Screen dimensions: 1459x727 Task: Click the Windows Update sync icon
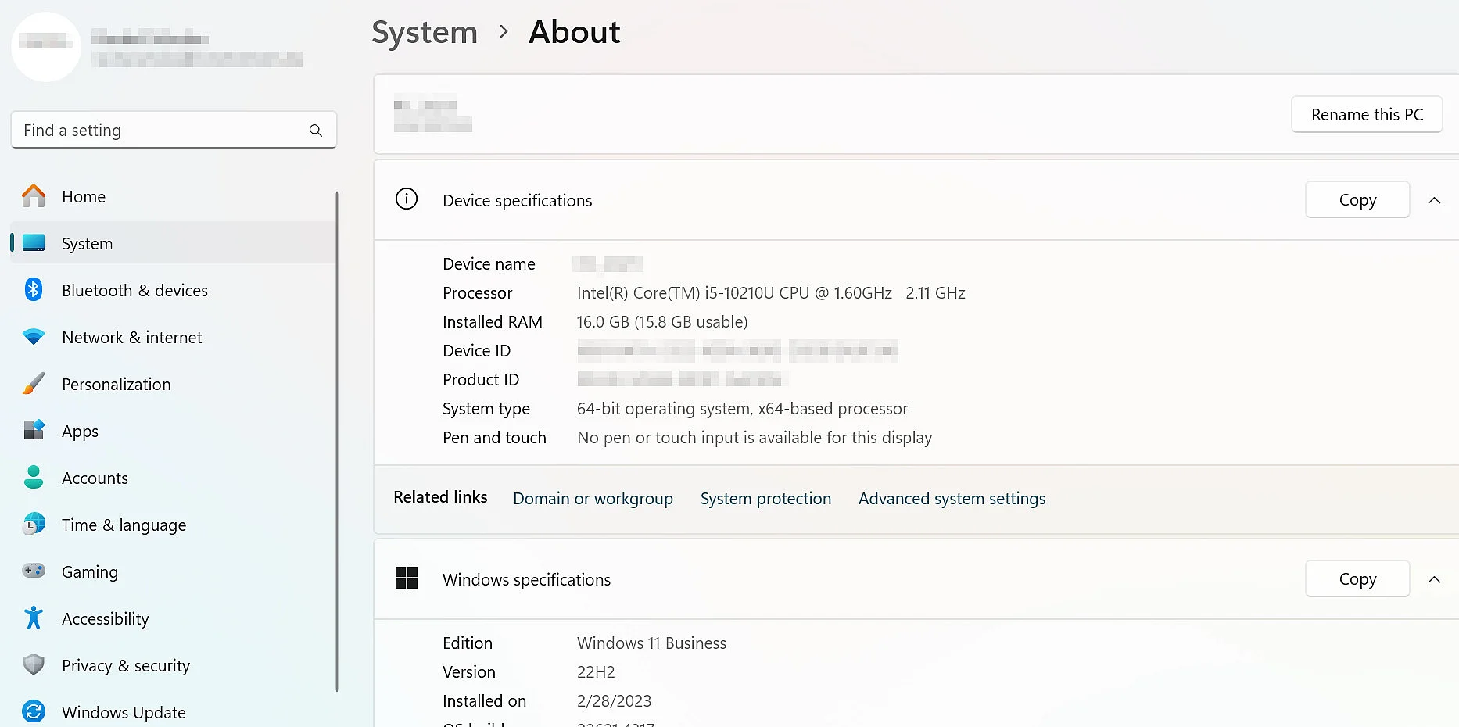34,711
